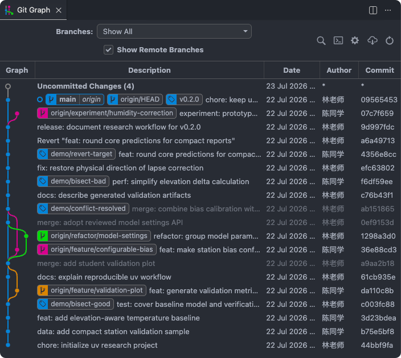Click the green model-settings graph node

[x=26, y=236]
